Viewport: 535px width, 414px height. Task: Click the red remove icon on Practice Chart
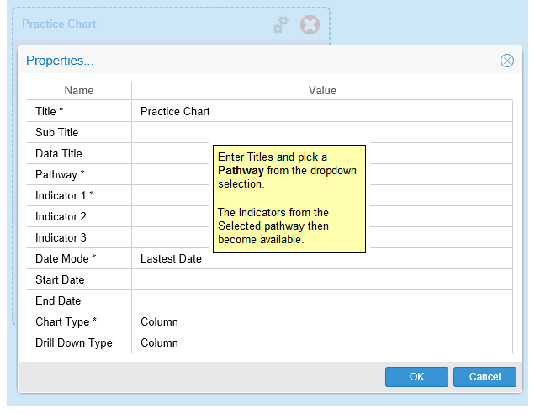point(310,25)
